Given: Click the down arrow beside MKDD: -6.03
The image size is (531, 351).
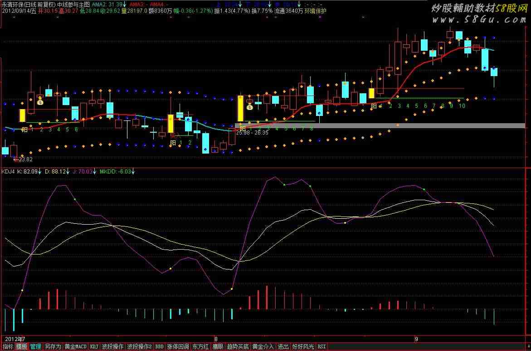Looking at the screenshot, I should (133, 172).
